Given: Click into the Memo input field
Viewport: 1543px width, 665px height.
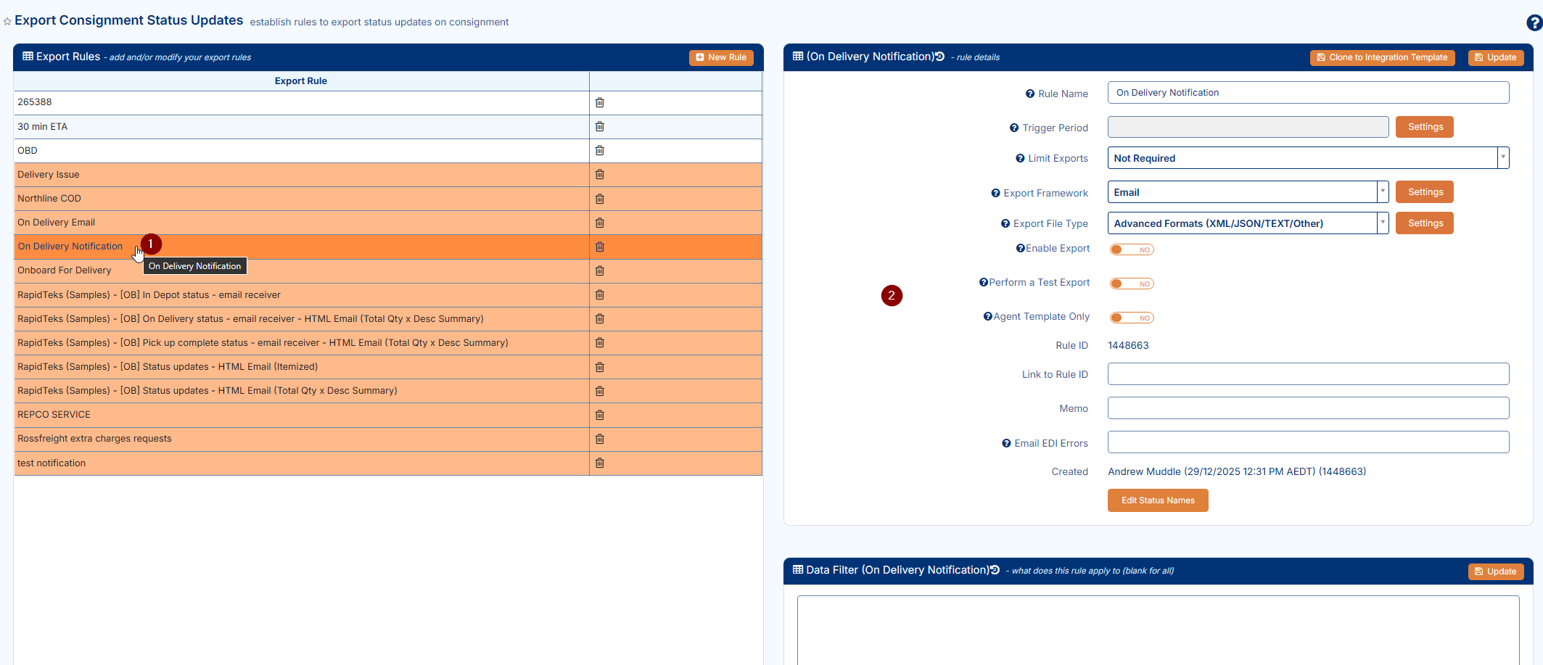Looking at the screenshot, I should (1307, 408).
